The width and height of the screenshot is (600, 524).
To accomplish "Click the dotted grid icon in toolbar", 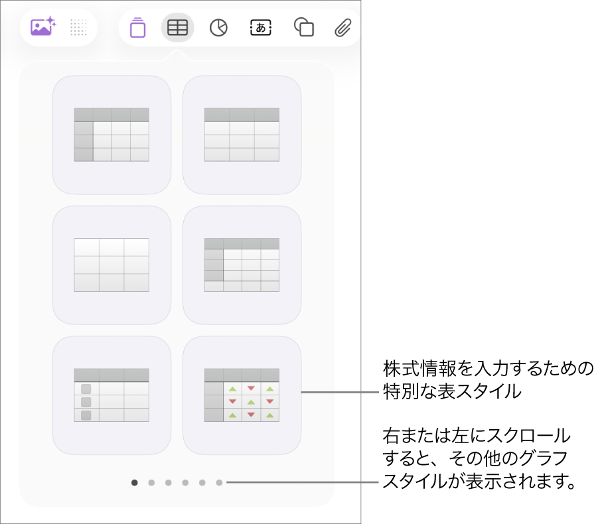I will (78, 28).
